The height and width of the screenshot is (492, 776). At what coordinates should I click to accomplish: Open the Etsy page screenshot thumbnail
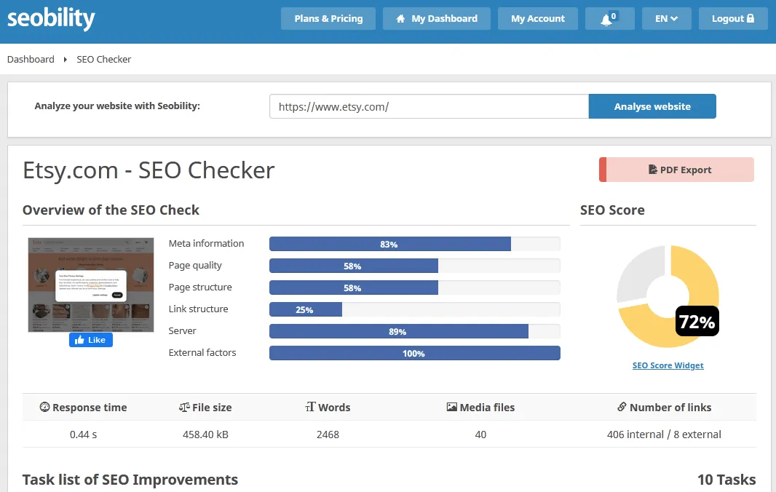coord(91,285)
